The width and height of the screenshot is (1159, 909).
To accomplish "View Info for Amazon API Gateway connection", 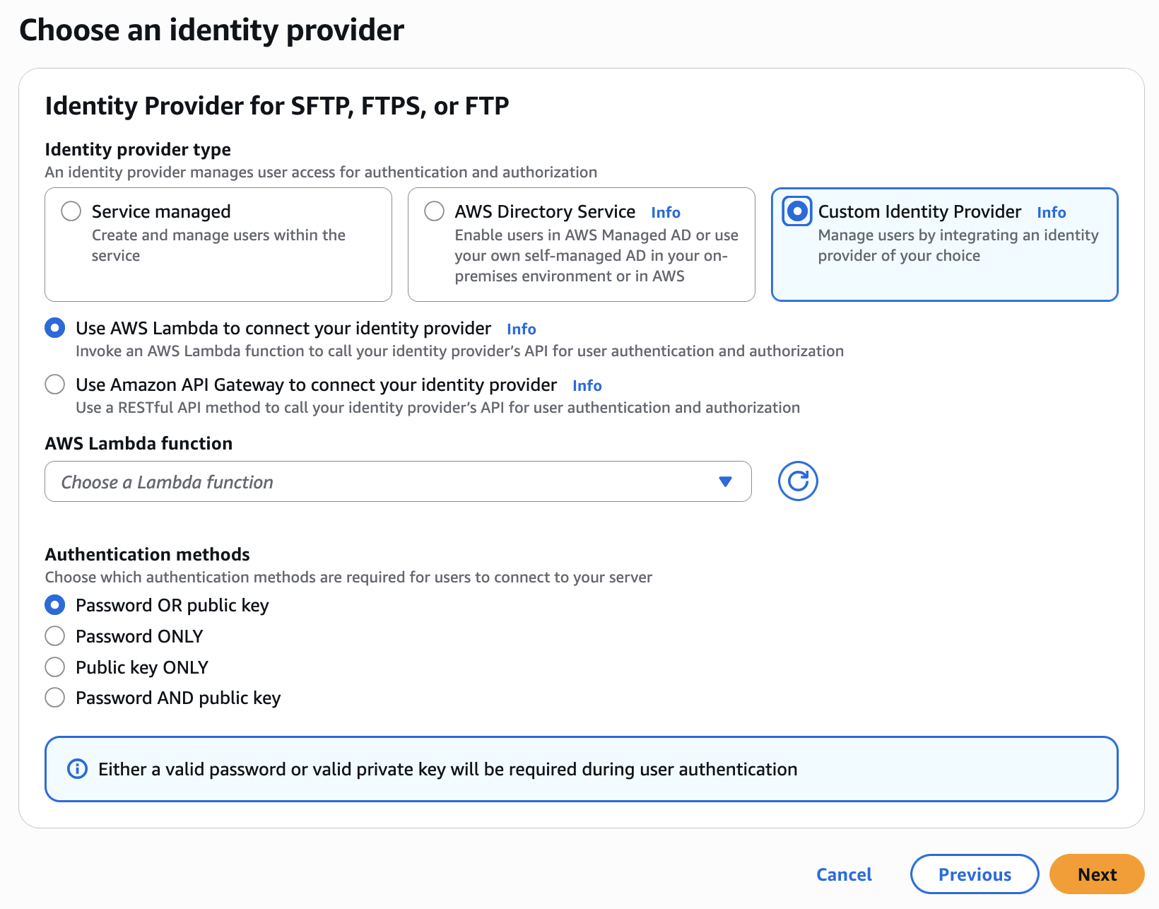I will click(587, 385).
